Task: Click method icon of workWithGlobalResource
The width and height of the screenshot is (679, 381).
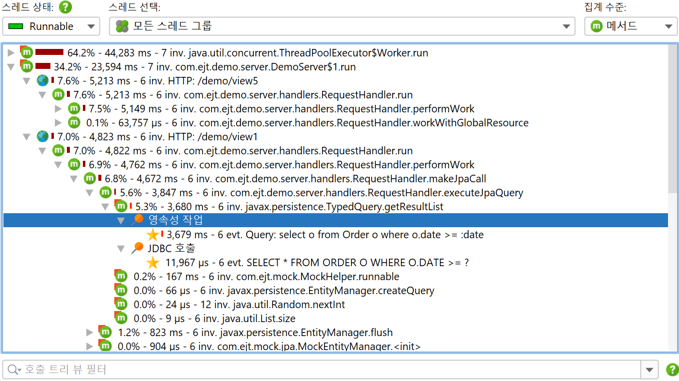Action: click(74, 123)
